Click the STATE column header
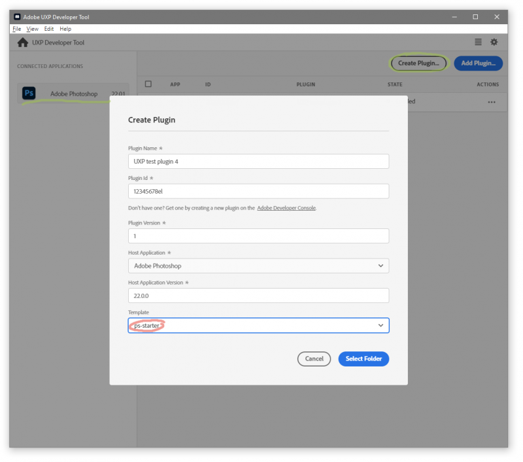 point(395,84)
